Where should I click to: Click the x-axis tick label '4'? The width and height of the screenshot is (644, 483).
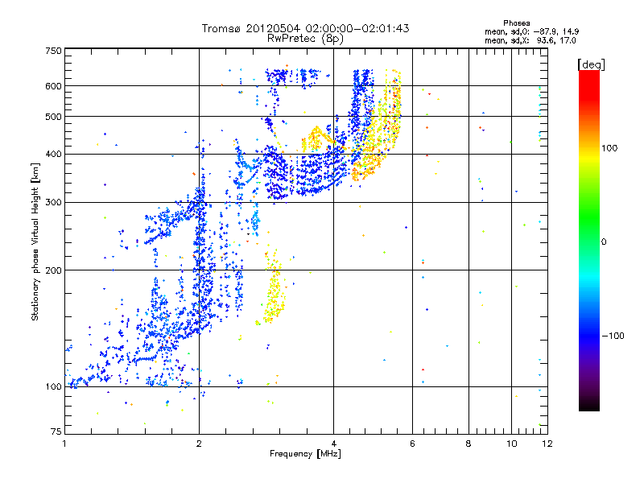tap(333, 444)
